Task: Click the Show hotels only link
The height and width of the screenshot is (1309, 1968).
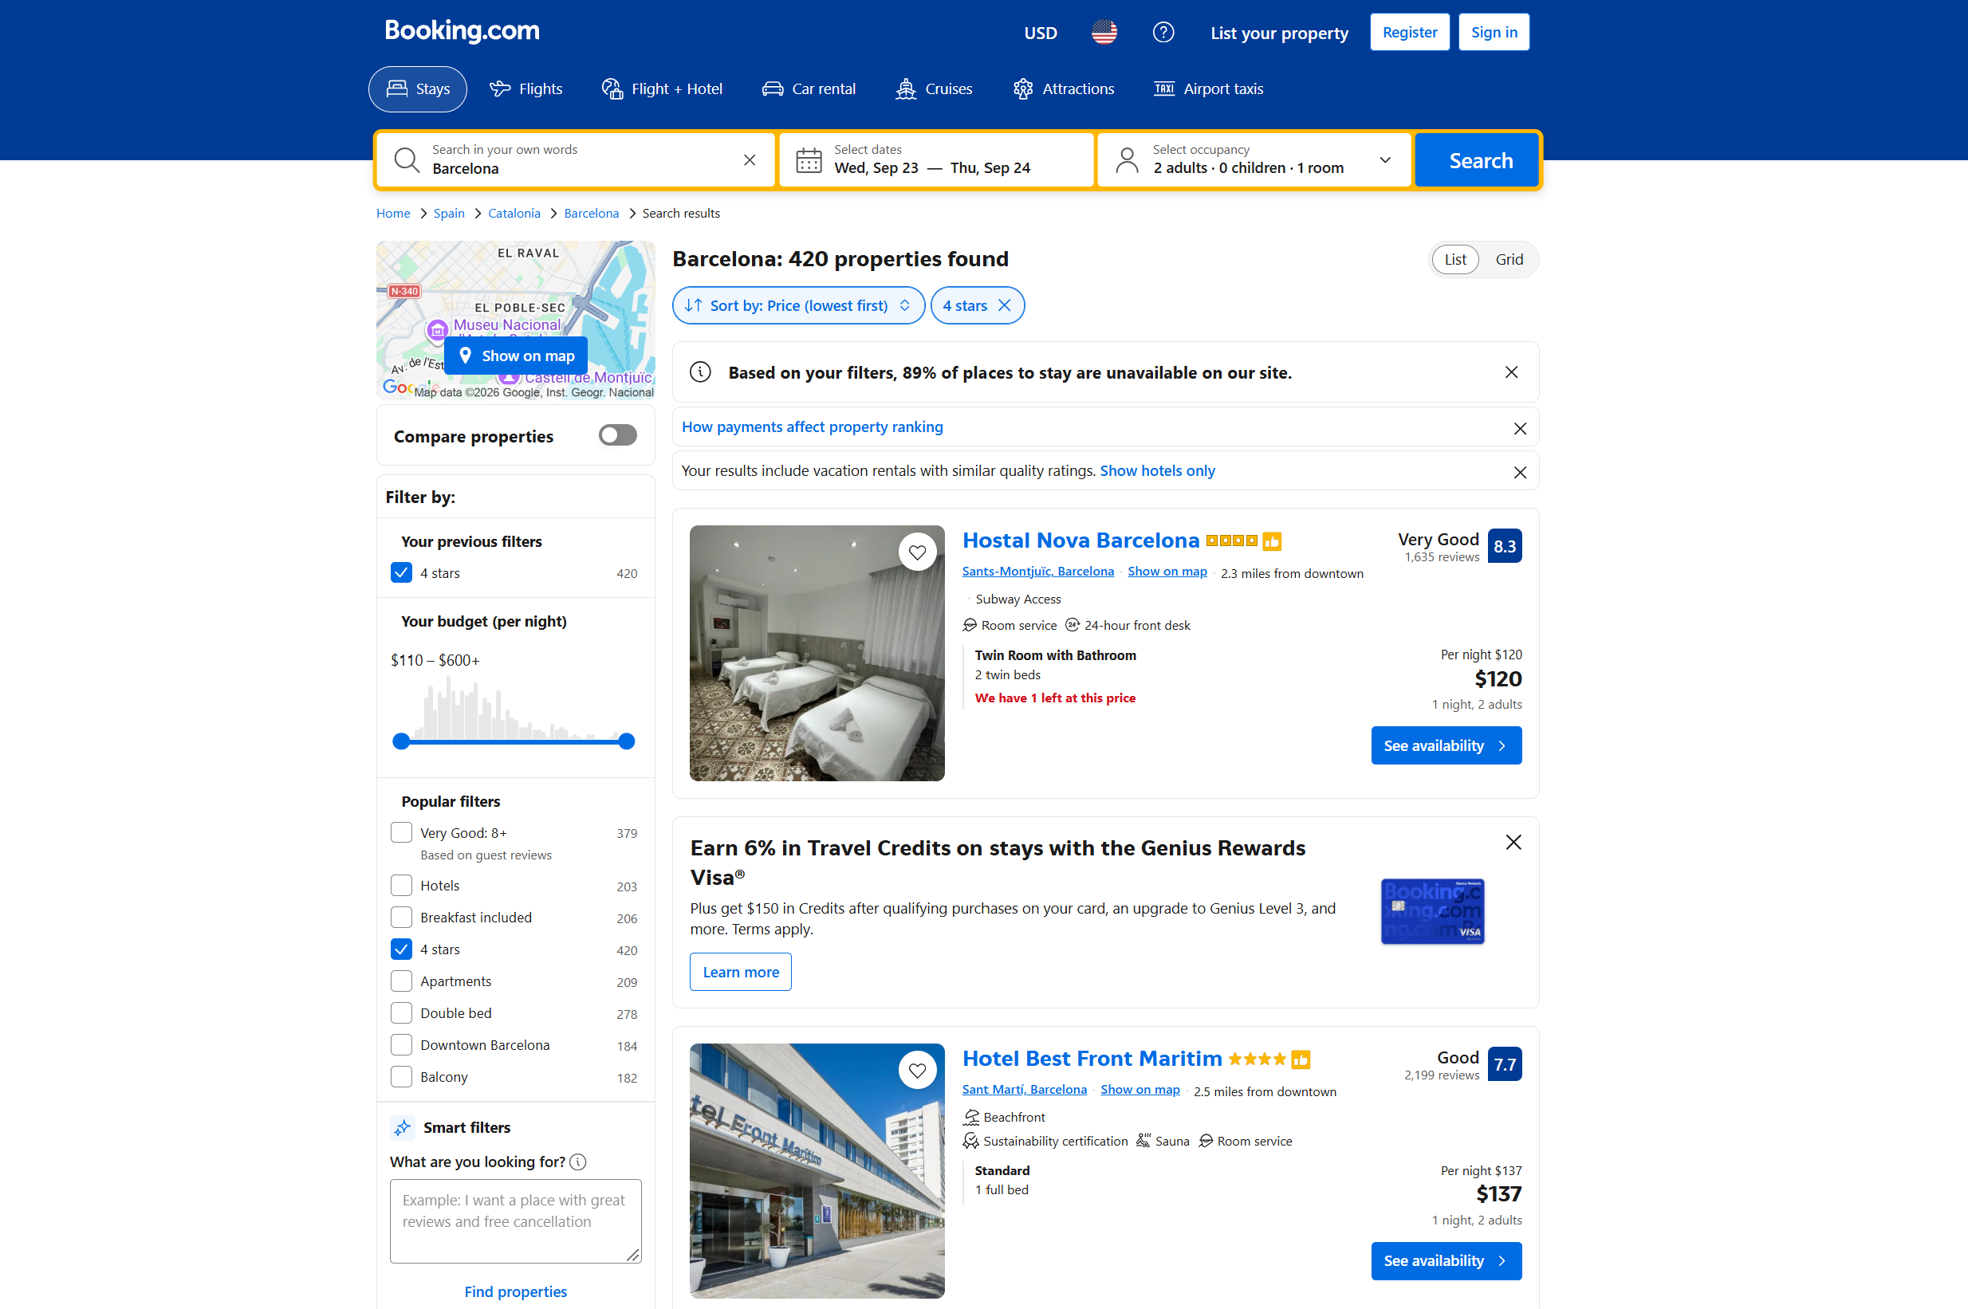Action: (x=1157, y=471)
